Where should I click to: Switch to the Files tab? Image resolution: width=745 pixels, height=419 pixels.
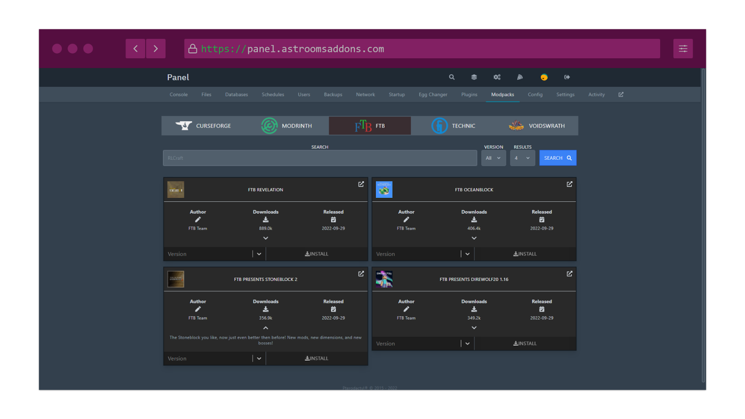206,95
